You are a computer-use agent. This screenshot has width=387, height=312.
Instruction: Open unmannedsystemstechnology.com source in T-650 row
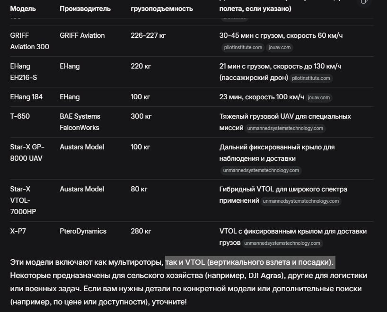click(x=285, y=128)
